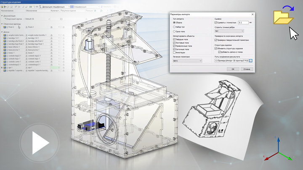The width and height of the screenshot is (303, 170).
Task: Click the part icon of Final-2 row
Action: point(5,27)
